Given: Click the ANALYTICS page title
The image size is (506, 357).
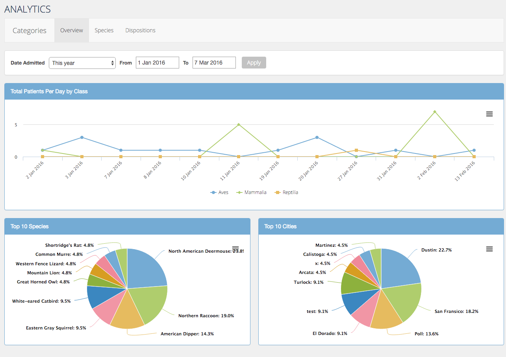Looking at the screenshot, I should pyautogui.click(x=28, y=9).
